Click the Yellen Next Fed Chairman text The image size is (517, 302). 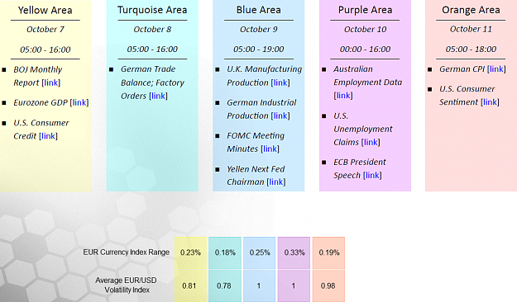click(256, 176)
